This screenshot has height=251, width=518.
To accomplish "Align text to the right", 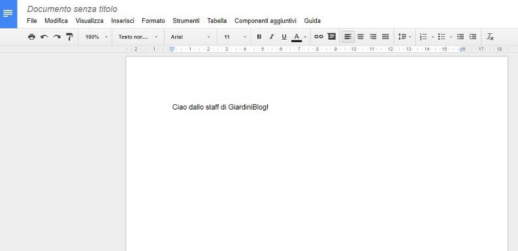I will [373, 37].
